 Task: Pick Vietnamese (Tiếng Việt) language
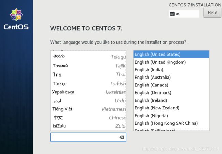click(88, 109)
